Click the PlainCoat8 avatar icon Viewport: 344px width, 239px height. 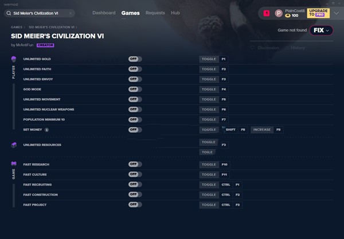point(279,13)
